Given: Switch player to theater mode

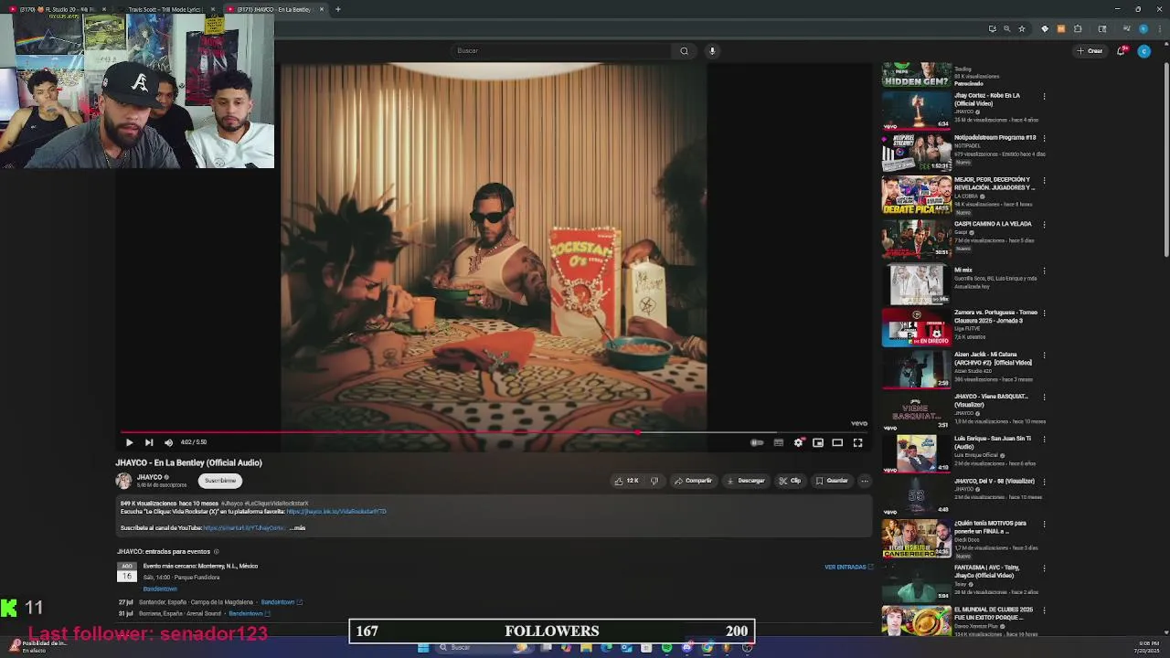Looking at the screenshot, I should (837, 442).
